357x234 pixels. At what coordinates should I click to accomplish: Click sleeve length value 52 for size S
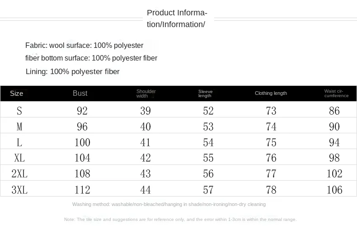[208, 111]
